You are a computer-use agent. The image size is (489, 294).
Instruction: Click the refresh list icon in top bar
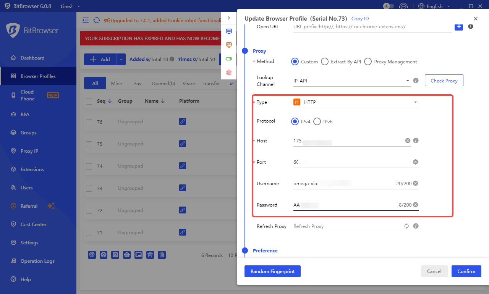[97, 20]
